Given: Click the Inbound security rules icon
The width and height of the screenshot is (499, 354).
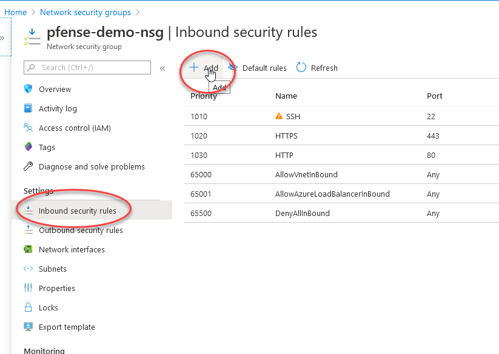Looking at the screenshot, I should pyautogui.click(x=28, y=210).
